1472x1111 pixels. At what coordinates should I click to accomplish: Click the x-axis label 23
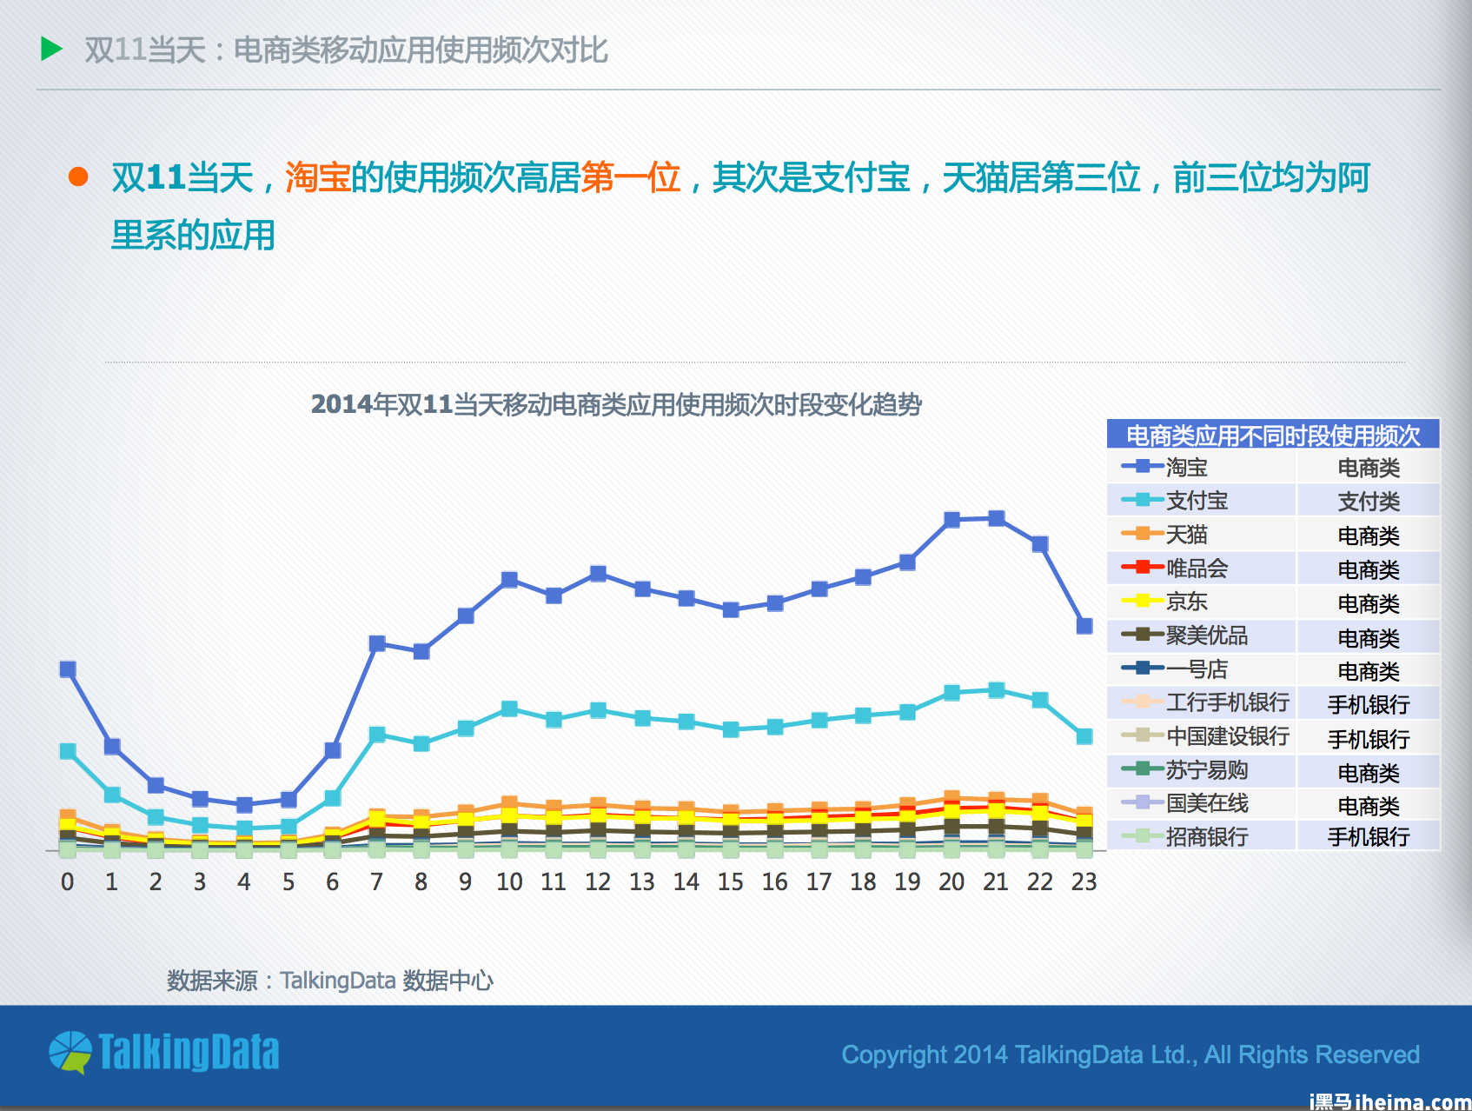1084,882
